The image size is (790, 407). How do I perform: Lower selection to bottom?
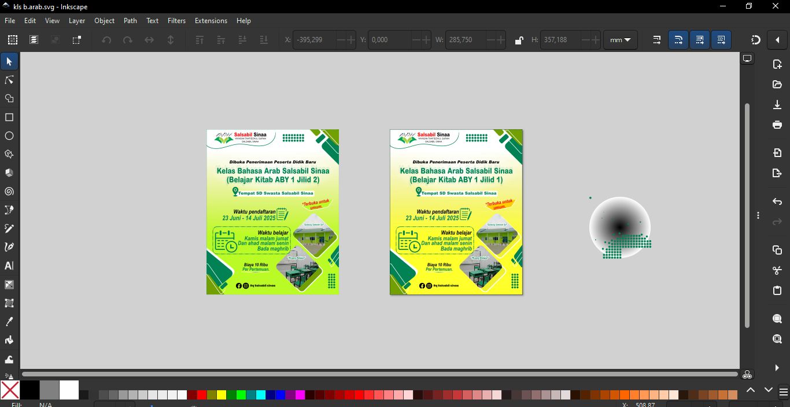[x=264, y=40]
